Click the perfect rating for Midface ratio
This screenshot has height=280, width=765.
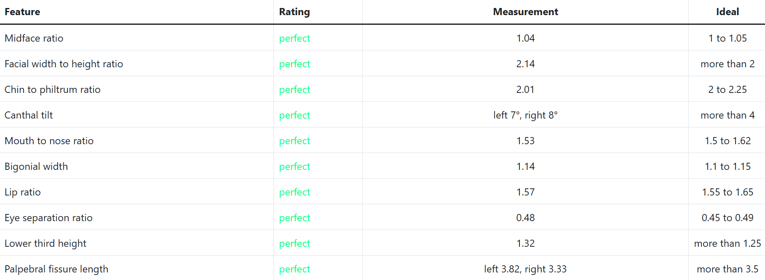pos(294,38)
